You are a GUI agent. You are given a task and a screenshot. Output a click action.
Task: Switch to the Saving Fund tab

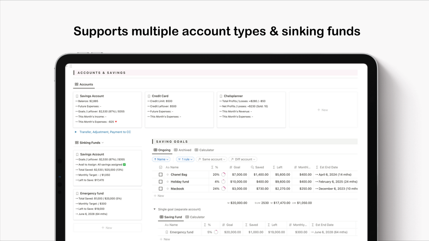pyautogui.click(x=171, y=217)
